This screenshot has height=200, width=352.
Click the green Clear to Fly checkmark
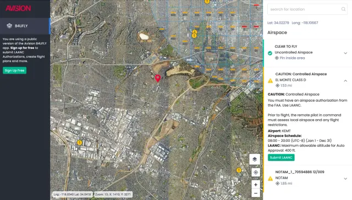click(270, 53)
